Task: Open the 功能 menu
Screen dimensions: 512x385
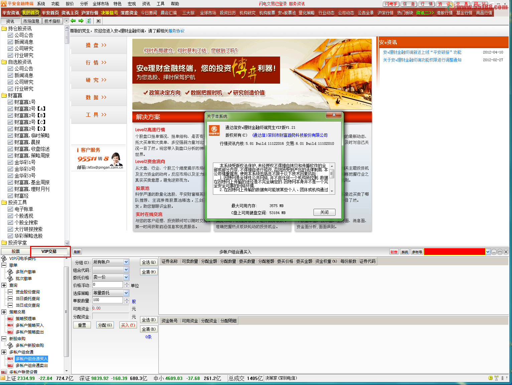Action: click(55, 4)
